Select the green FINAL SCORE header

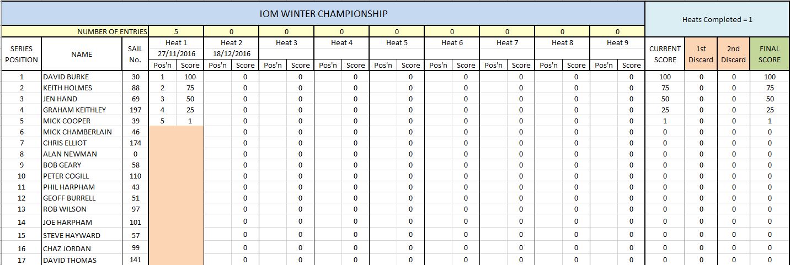770,54
